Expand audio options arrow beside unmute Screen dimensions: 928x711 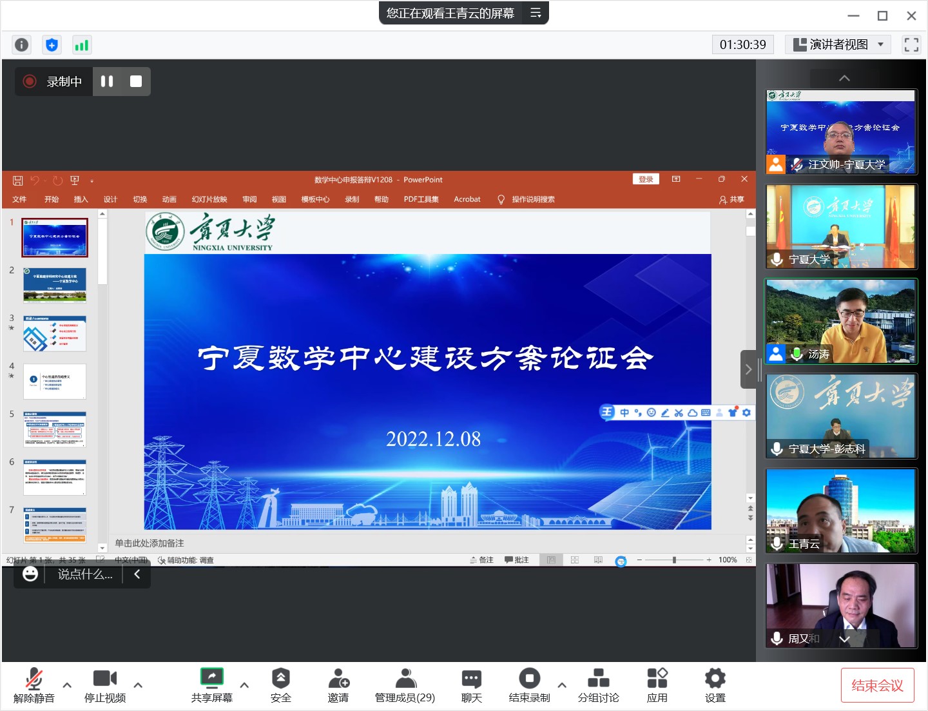pyautogui.click(x=67, y=685)
